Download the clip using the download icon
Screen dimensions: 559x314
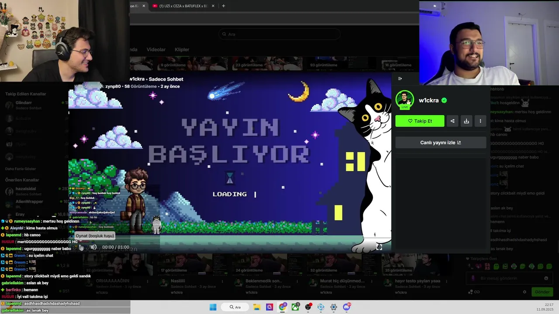tap(466, 121)
